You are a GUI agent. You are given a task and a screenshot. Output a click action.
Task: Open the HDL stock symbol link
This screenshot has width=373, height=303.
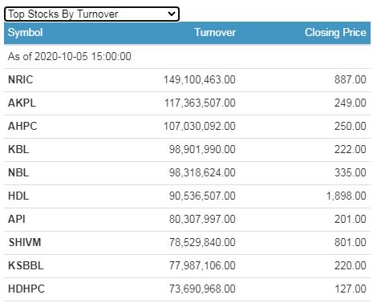[18, 196]
